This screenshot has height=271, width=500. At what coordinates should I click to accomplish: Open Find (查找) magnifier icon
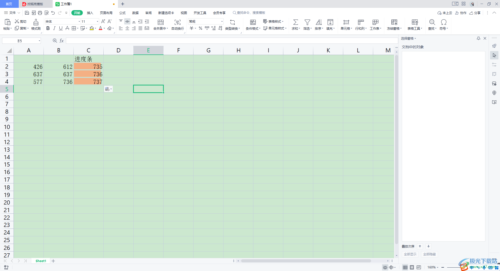tap(432, 22)
